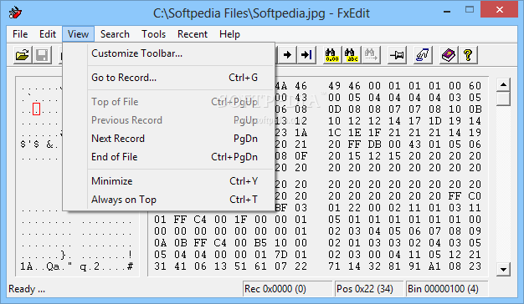Click the Find text (abc) binoculars icon
Viewport: 524px width, 304px height.
pos(352,55)
